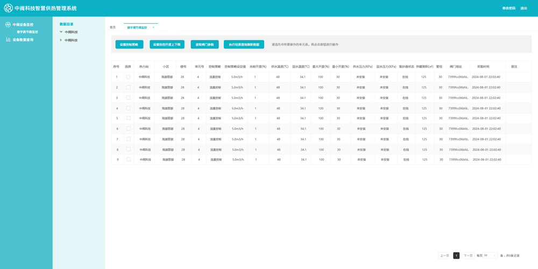538x269 pixels.
Task: Open 楼宇调节阀监控 in the sidebar menu
Action: pyautogui.click(x=27, y=32)
